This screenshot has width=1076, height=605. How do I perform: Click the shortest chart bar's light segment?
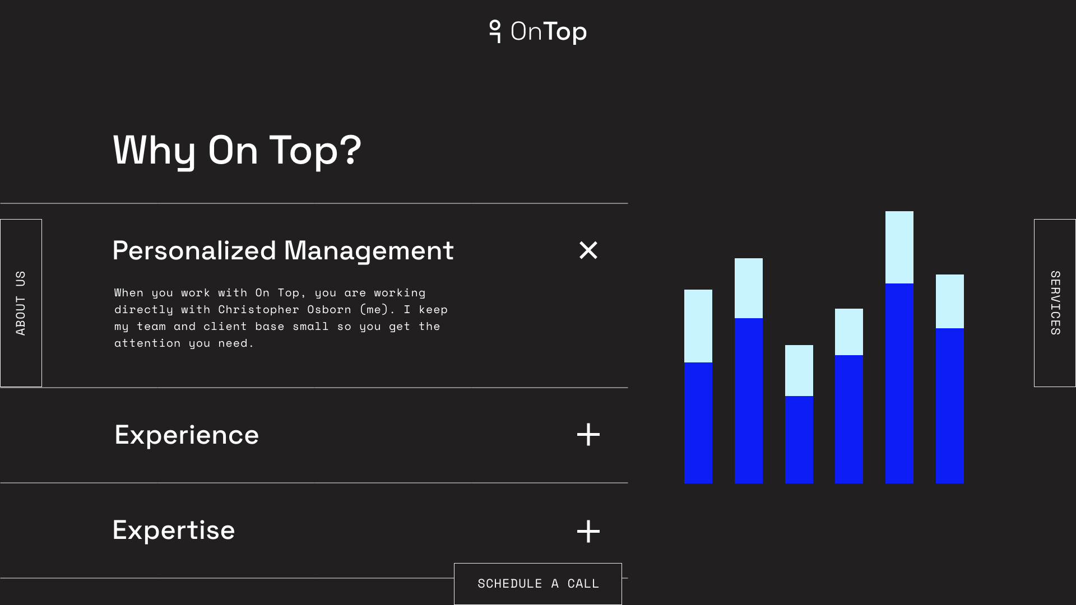tap(799, 370)
